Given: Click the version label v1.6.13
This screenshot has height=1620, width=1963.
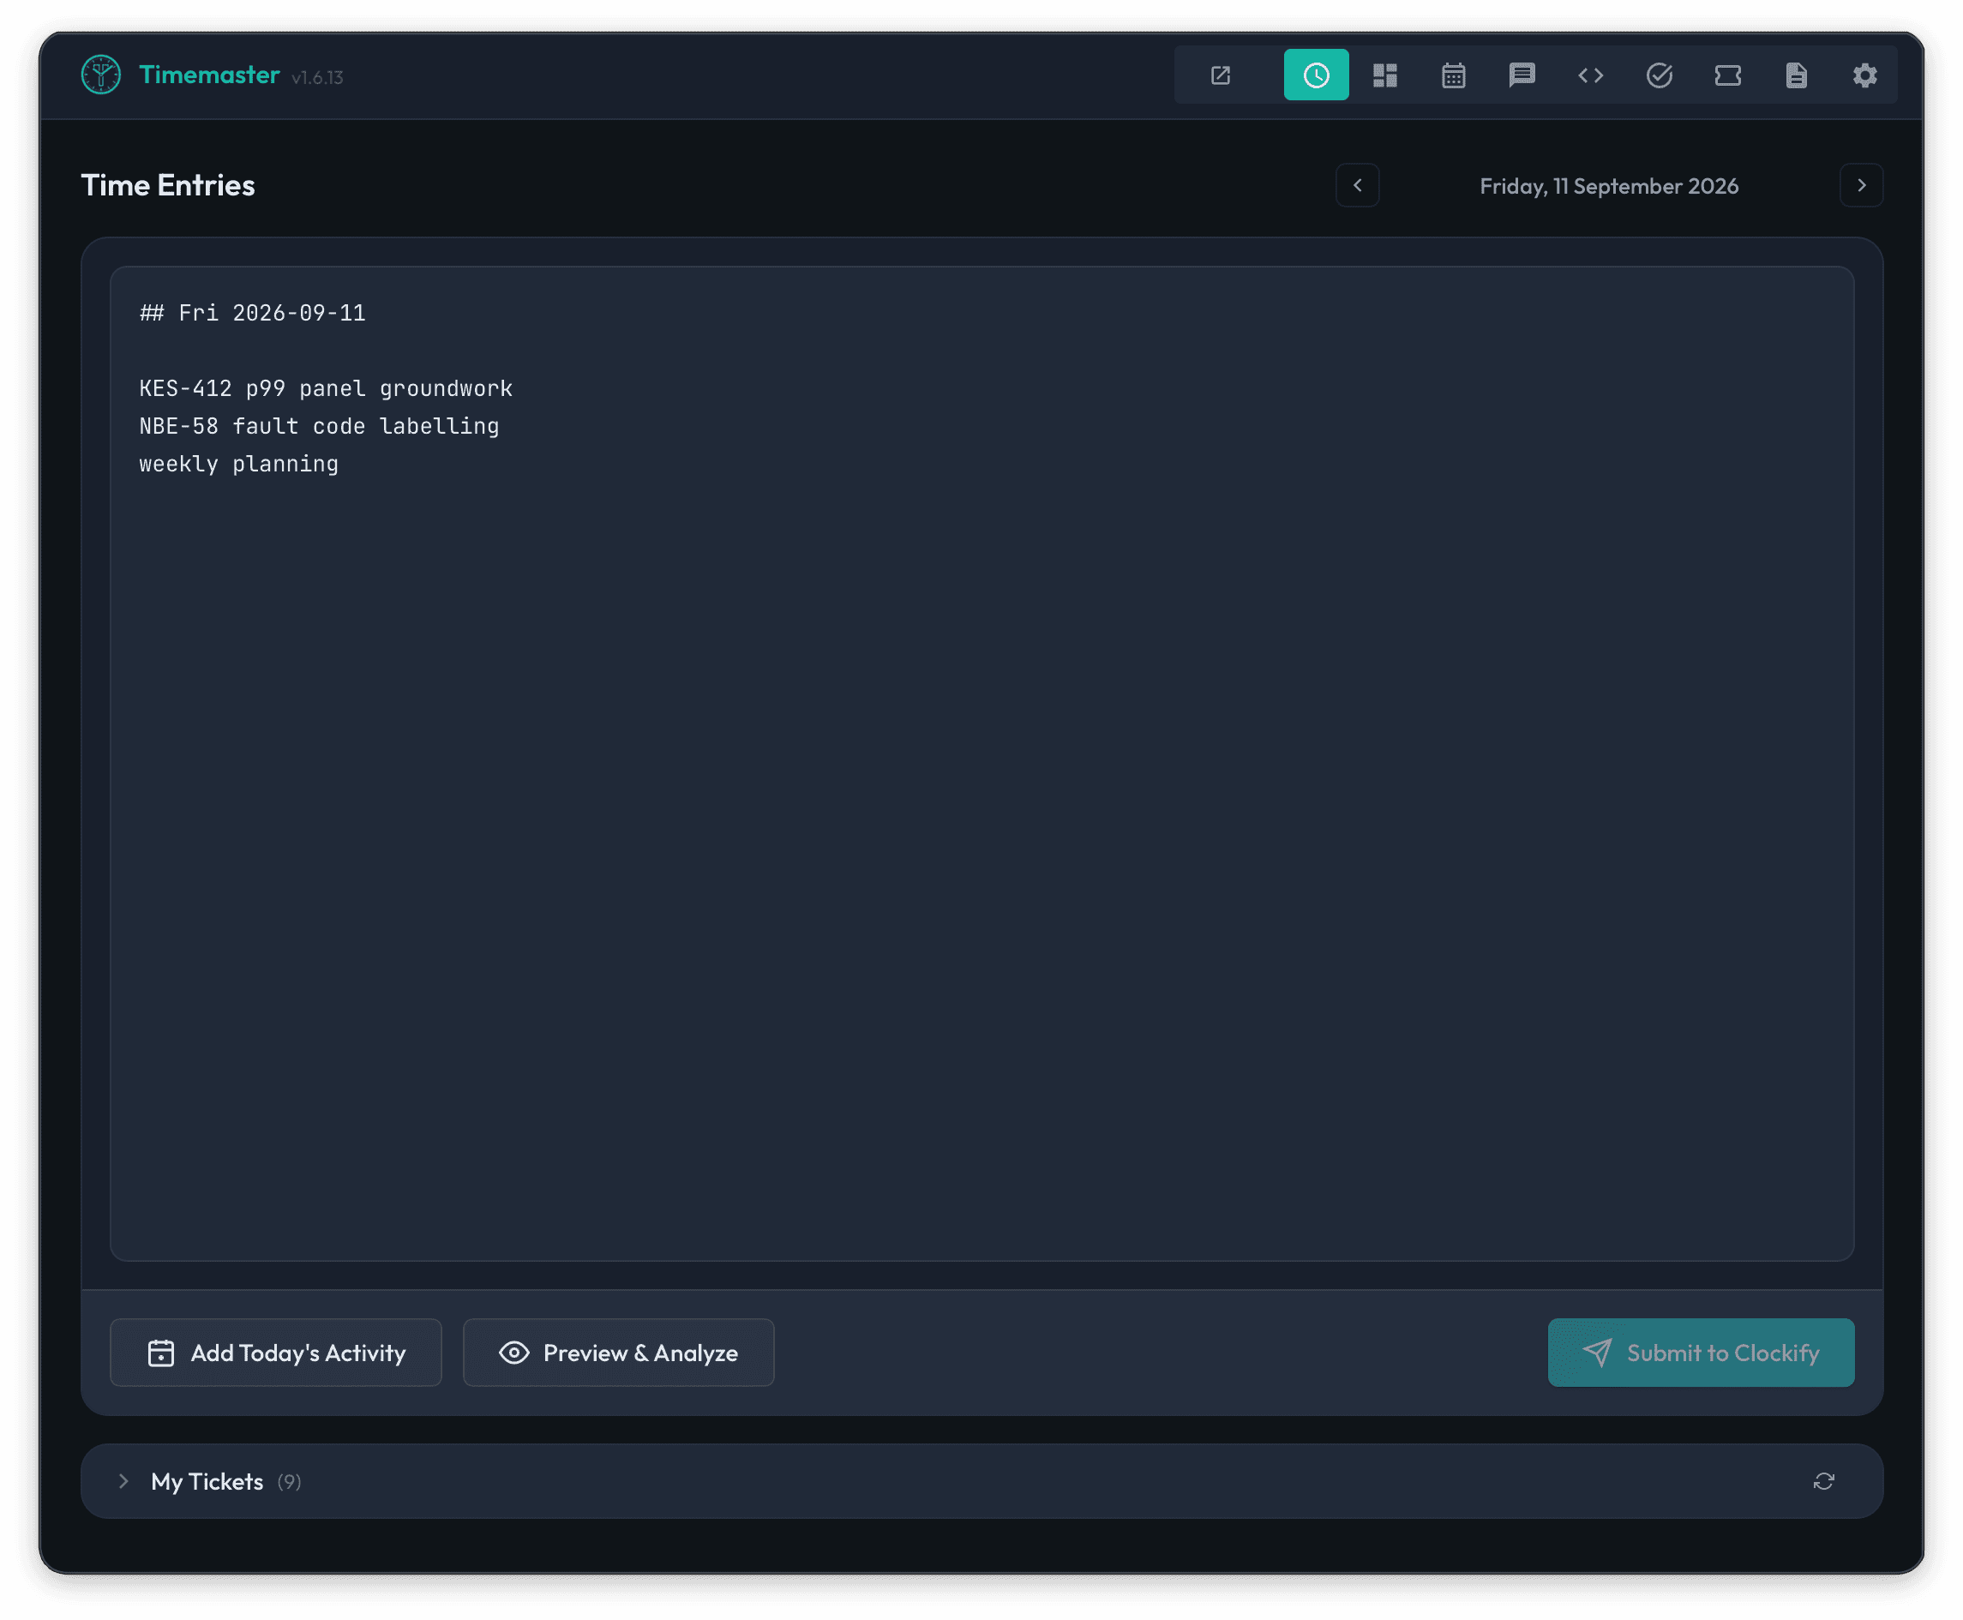Looking at the screenshot, I should coord(317,77).
